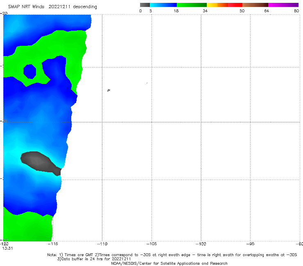
Task: Click the color bar label '34'
Action: [205, 11]
